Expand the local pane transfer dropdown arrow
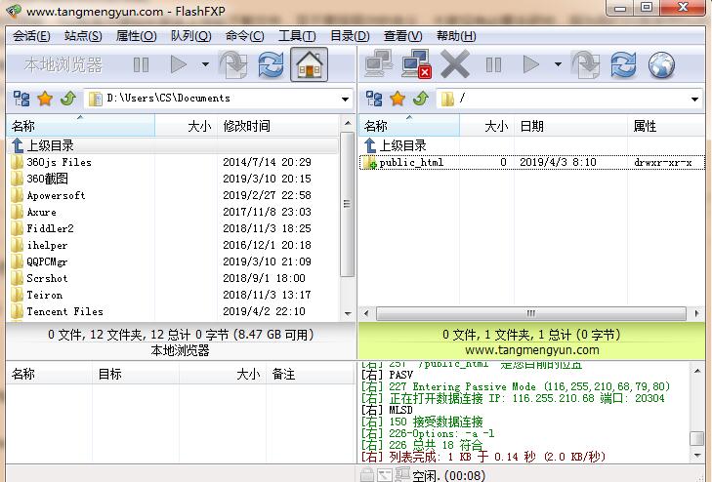This screenshot has width=712, height=482. [x=205, y=64]
